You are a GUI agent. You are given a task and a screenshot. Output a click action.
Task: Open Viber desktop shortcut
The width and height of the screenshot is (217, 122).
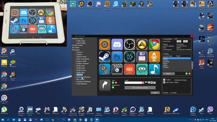210,110
